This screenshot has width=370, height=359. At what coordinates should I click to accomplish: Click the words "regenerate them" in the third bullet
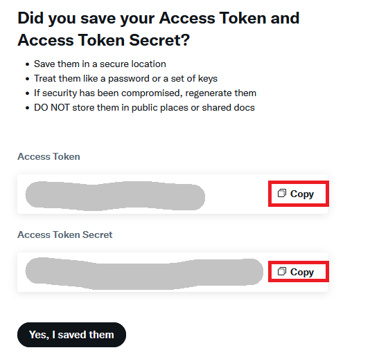220,93
